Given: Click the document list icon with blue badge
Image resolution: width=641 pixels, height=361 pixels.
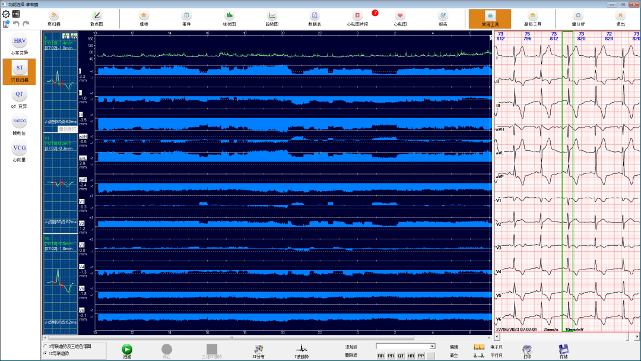Looking at the screenshot, I should pos(6,24).
